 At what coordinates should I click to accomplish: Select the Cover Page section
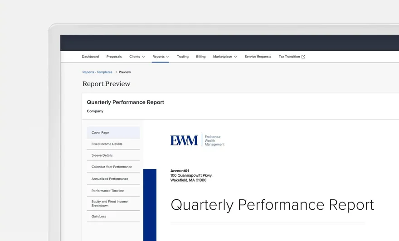tap(113, 132)
